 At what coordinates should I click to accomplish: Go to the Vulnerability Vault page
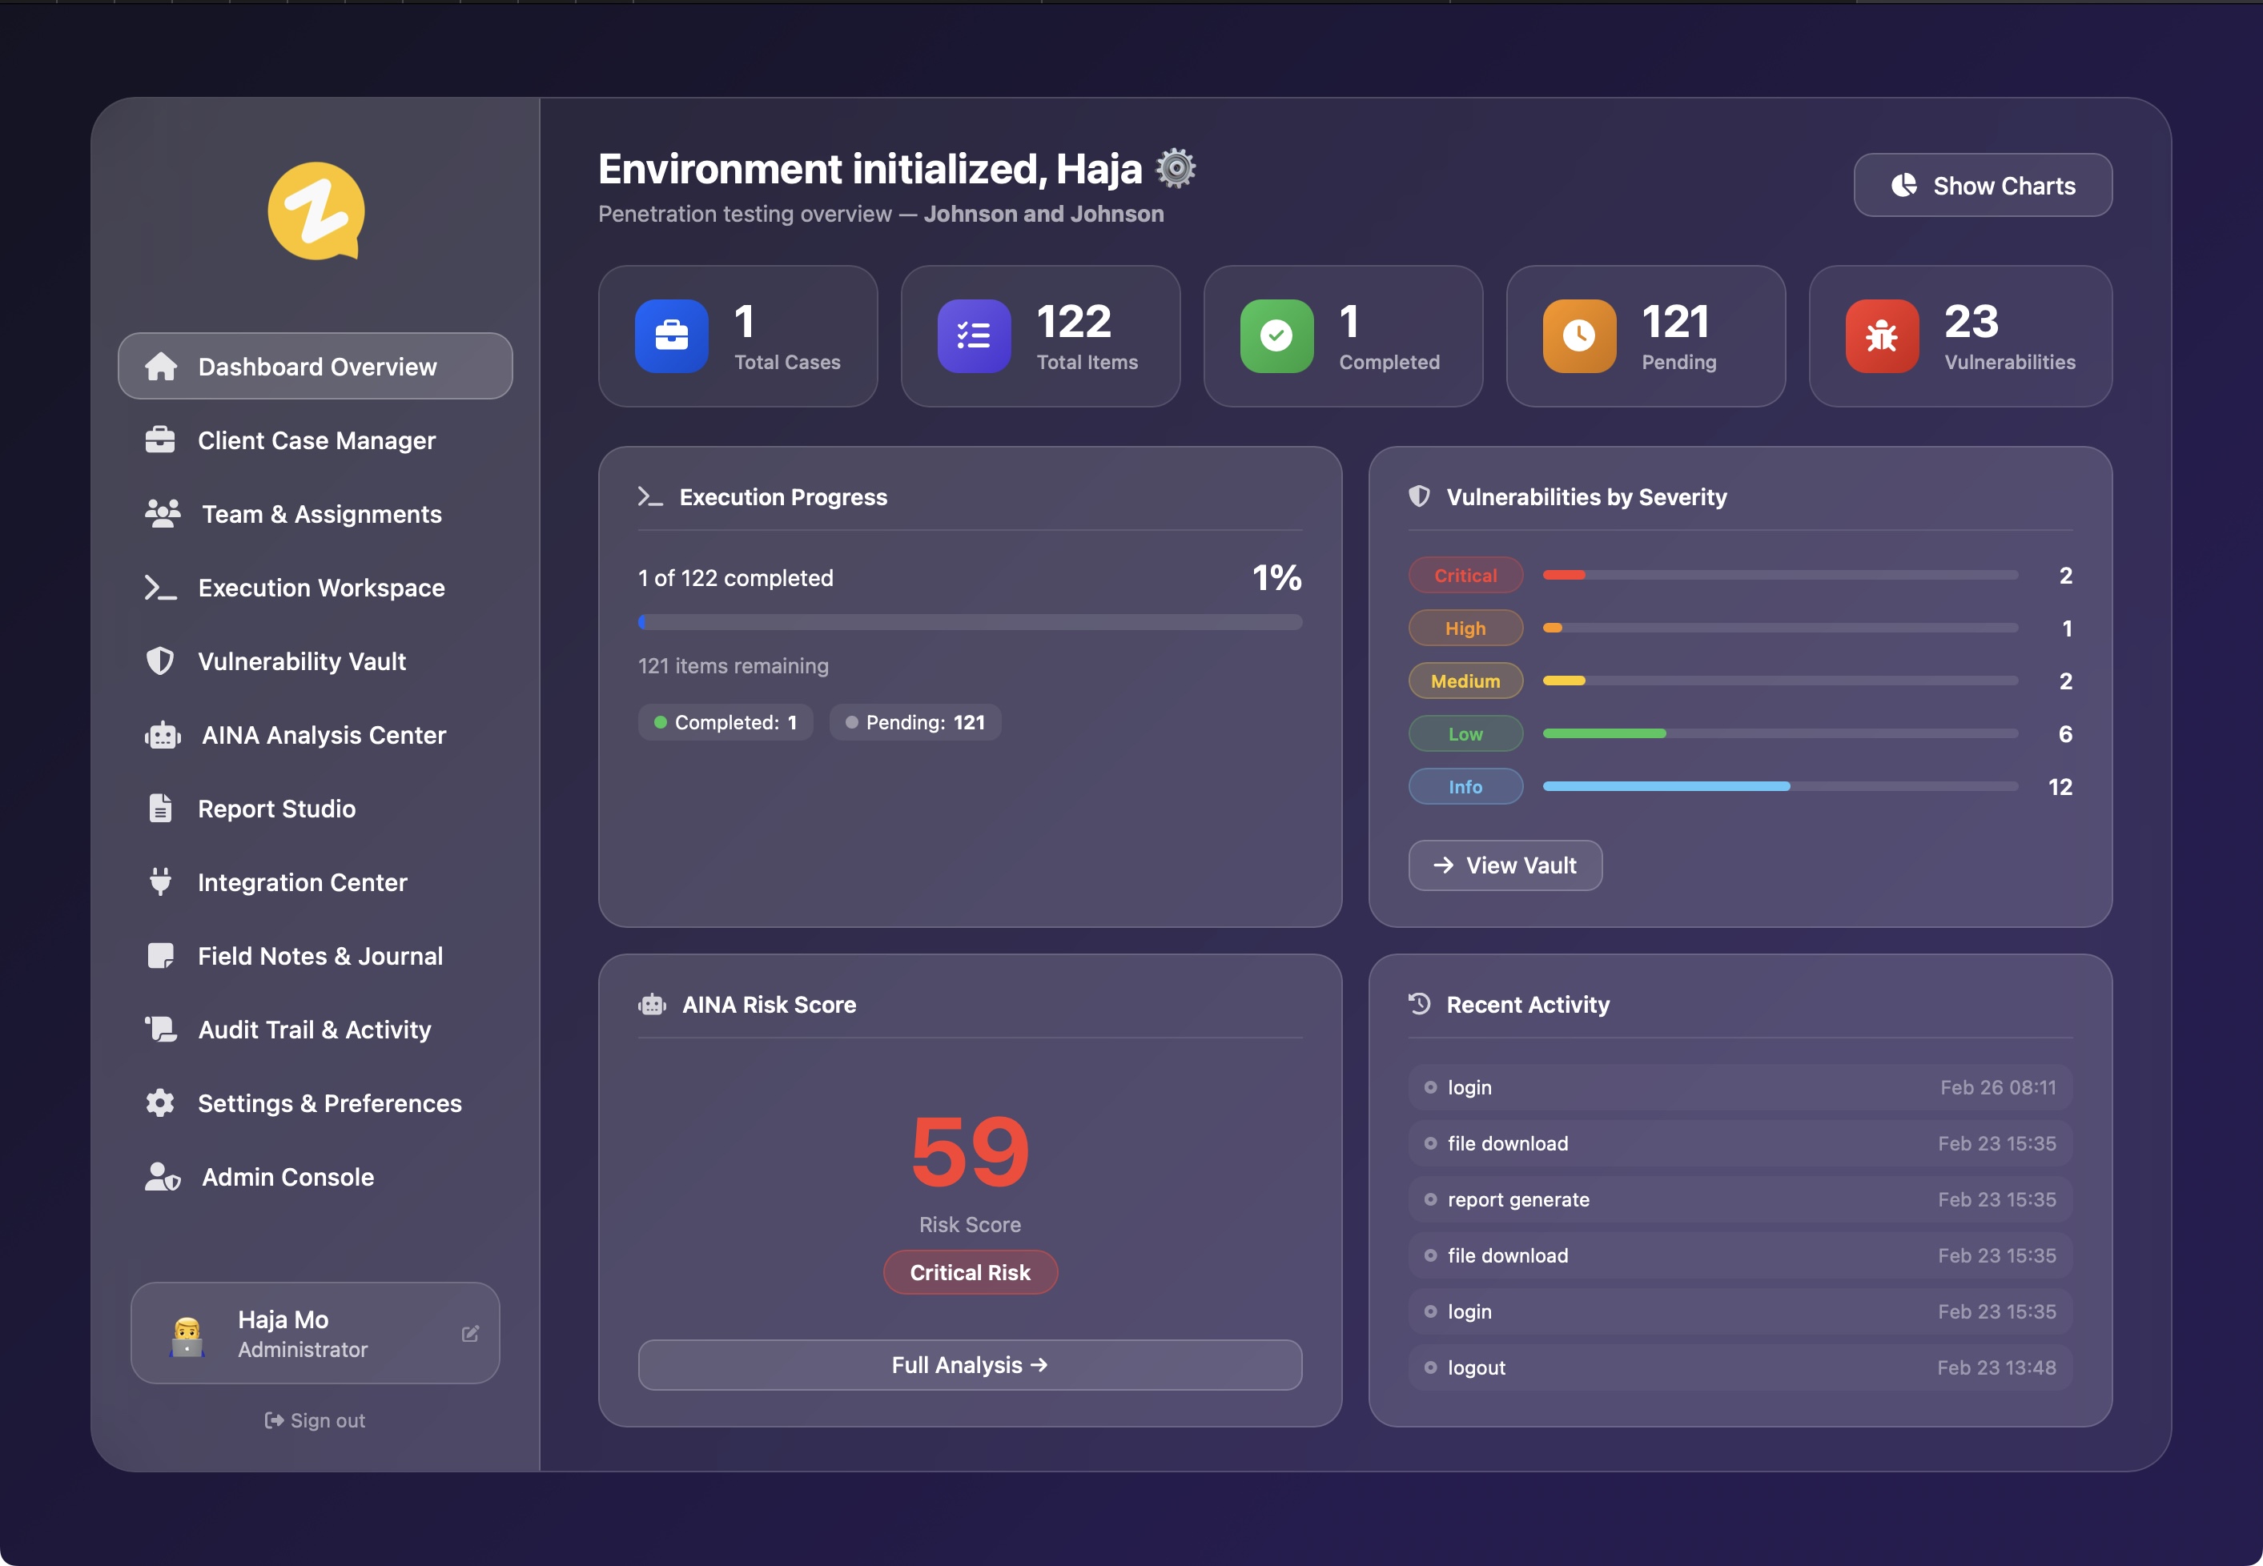301,661
